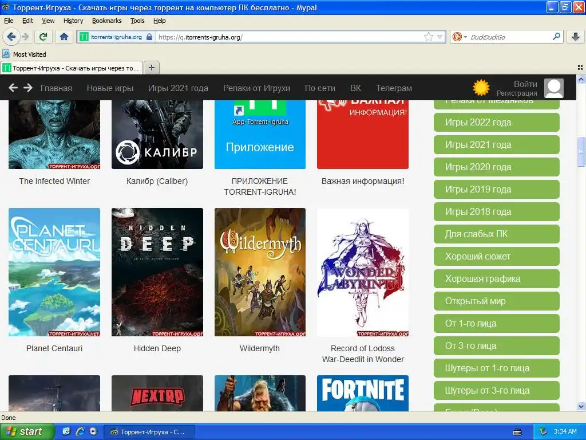
Task: Open the Приложение app tile
Action: click(260, 134)
